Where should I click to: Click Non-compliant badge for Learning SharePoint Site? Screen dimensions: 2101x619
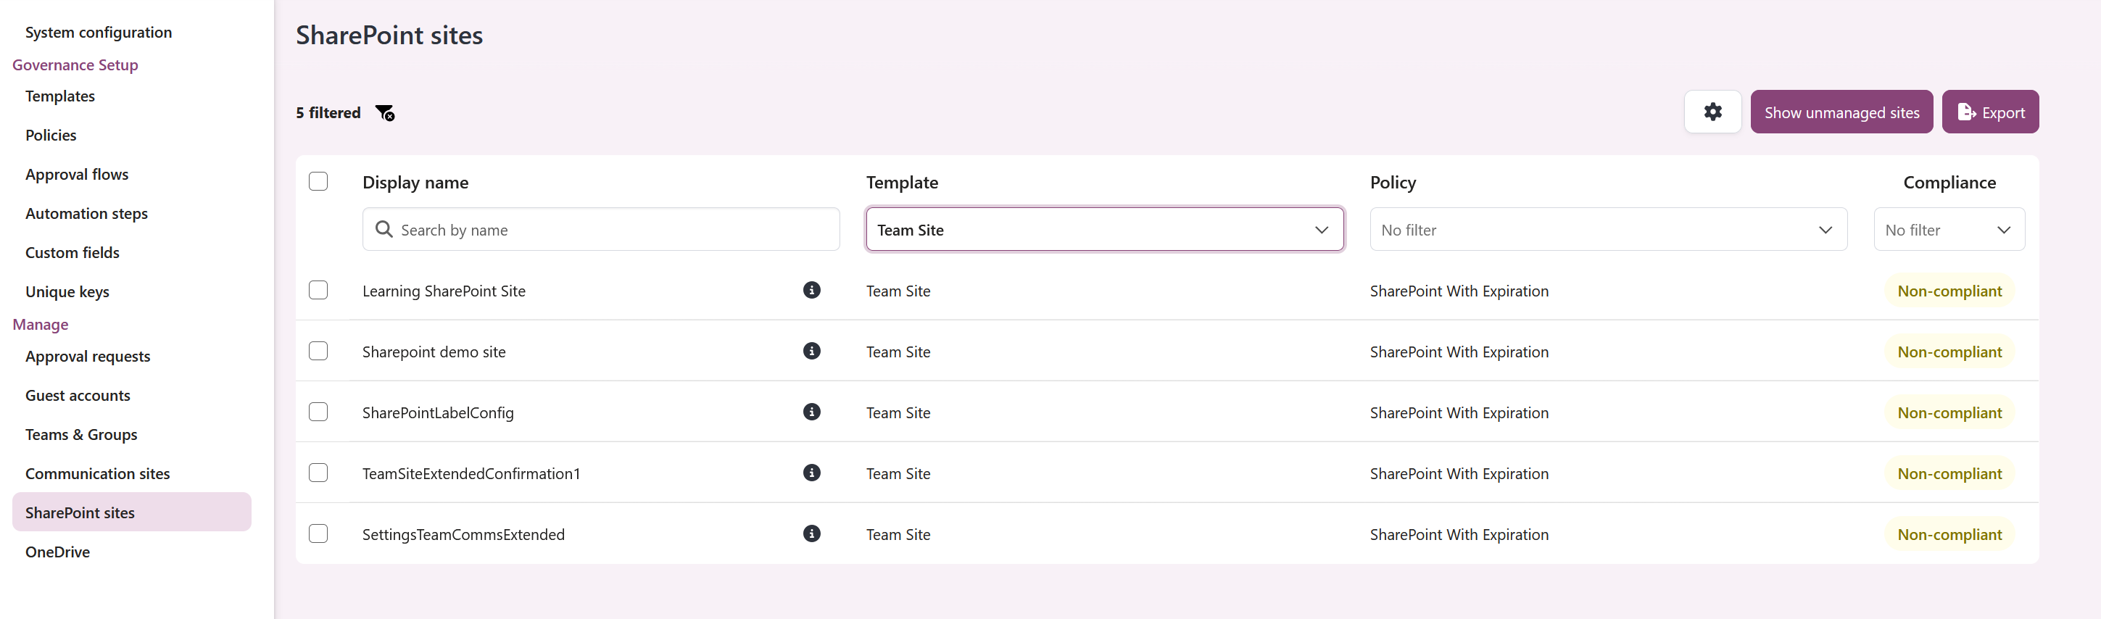click(1949, 291)
